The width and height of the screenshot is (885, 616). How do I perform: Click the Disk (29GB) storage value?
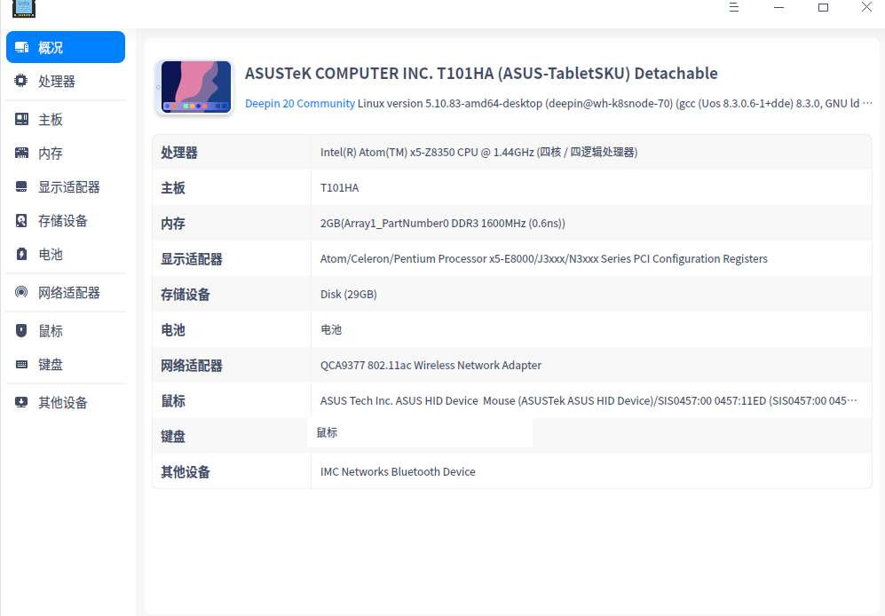(348, 294)
